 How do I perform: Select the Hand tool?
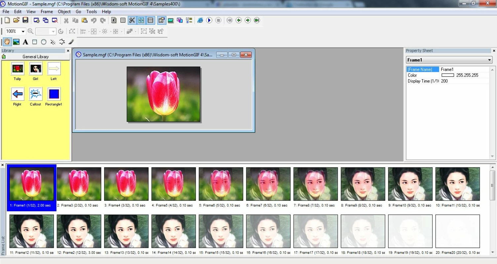point(7,42)
